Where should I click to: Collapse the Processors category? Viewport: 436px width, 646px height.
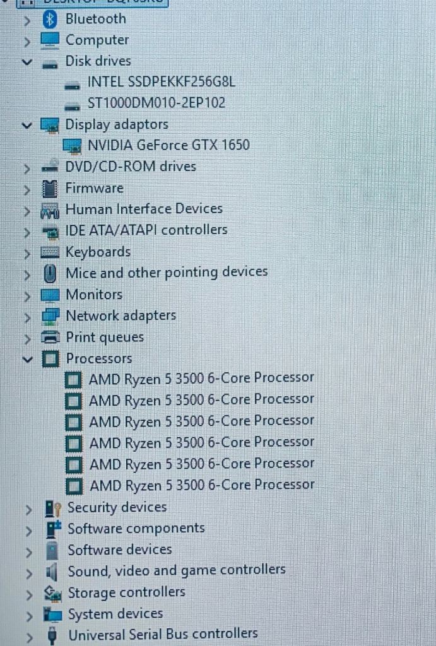[27, 359]
